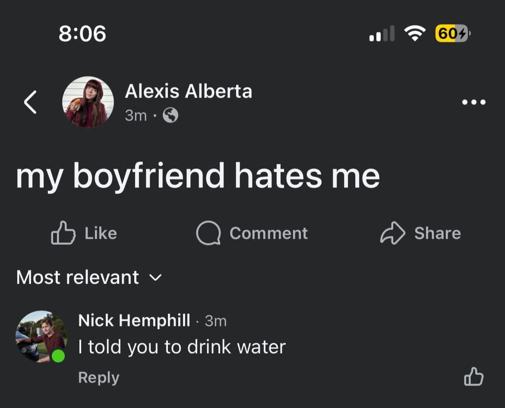Tap the thumbs-up icon on the post
This screenshot has width=505, height=408.
63,233
